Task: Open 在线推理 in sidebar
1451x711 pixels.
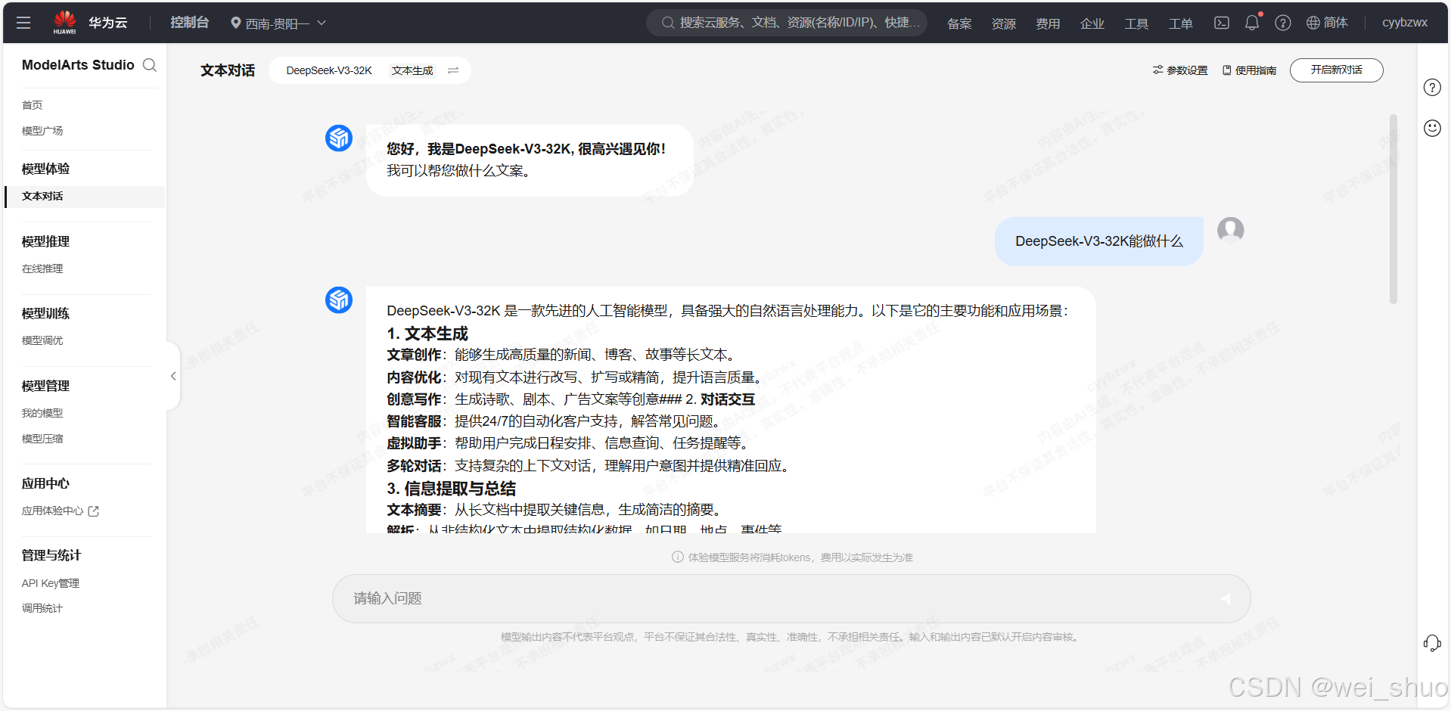Action: (x=42, y=269)
